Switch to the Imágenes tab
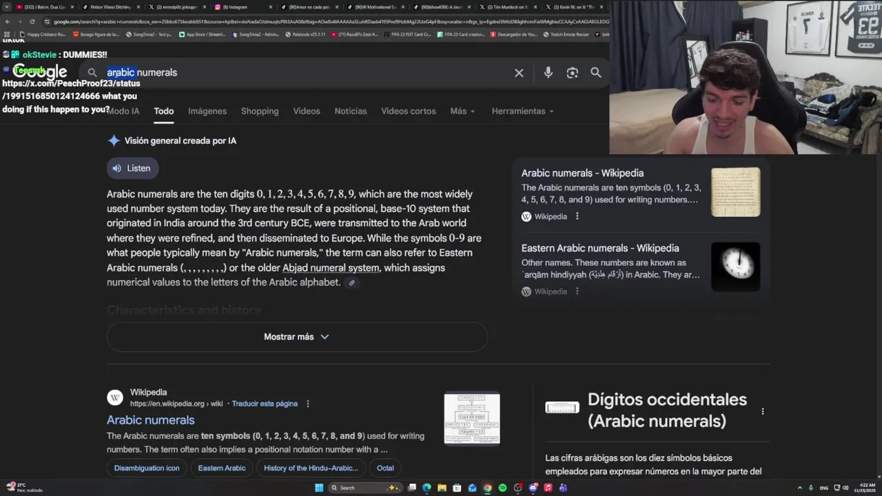This screenshot has width=882, height=496. (207, 111)
